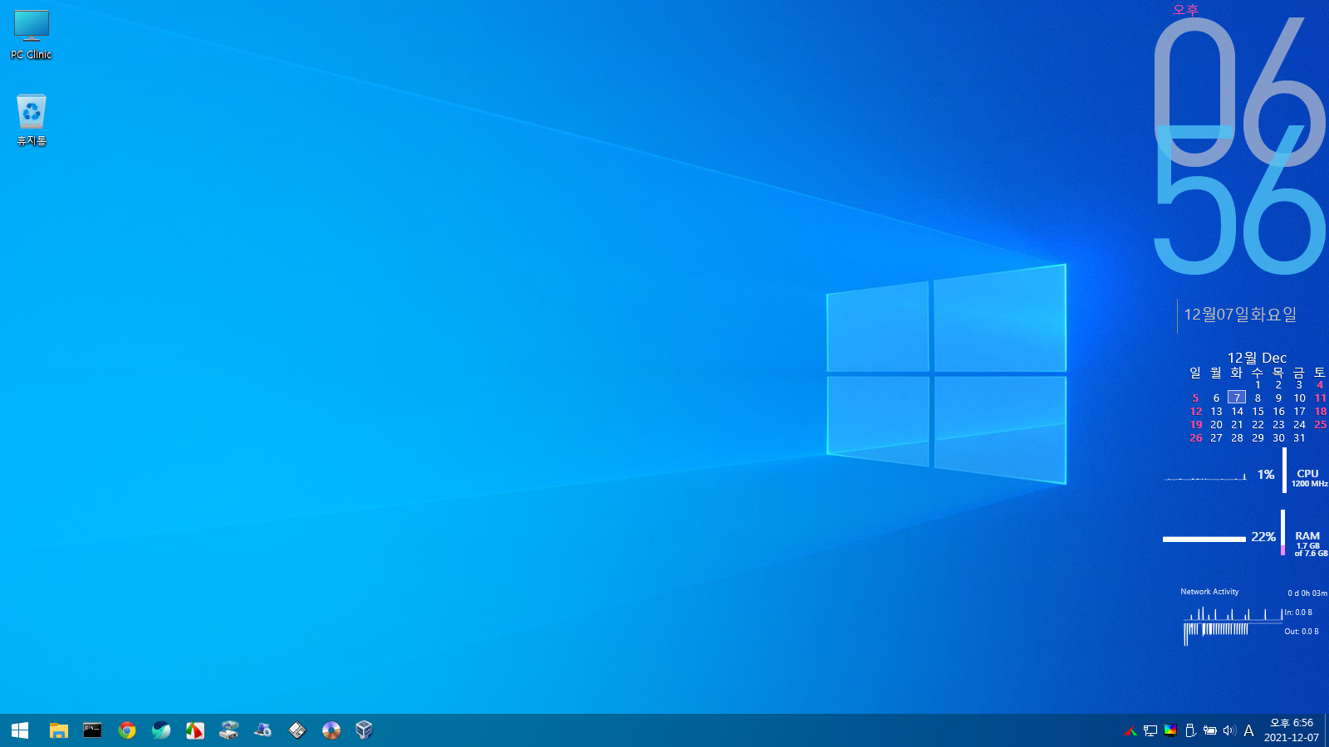Open File Explorer from the taskbar

pos(58,730)
